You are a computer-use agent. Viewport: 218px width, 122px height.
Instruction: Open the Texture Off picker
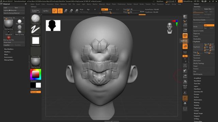[x=35, y=52]
